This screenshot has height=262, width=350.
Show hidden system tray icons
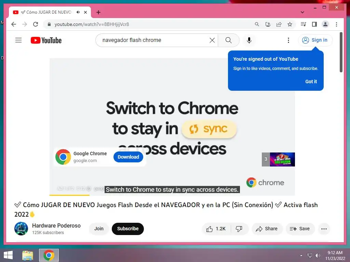(x=301, y=256)
